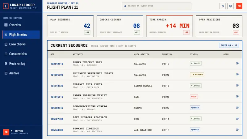Click CLEARED badge on Lunar Descent Prep row
Viewport: 247px width, 139px height.
click(196, 63)
